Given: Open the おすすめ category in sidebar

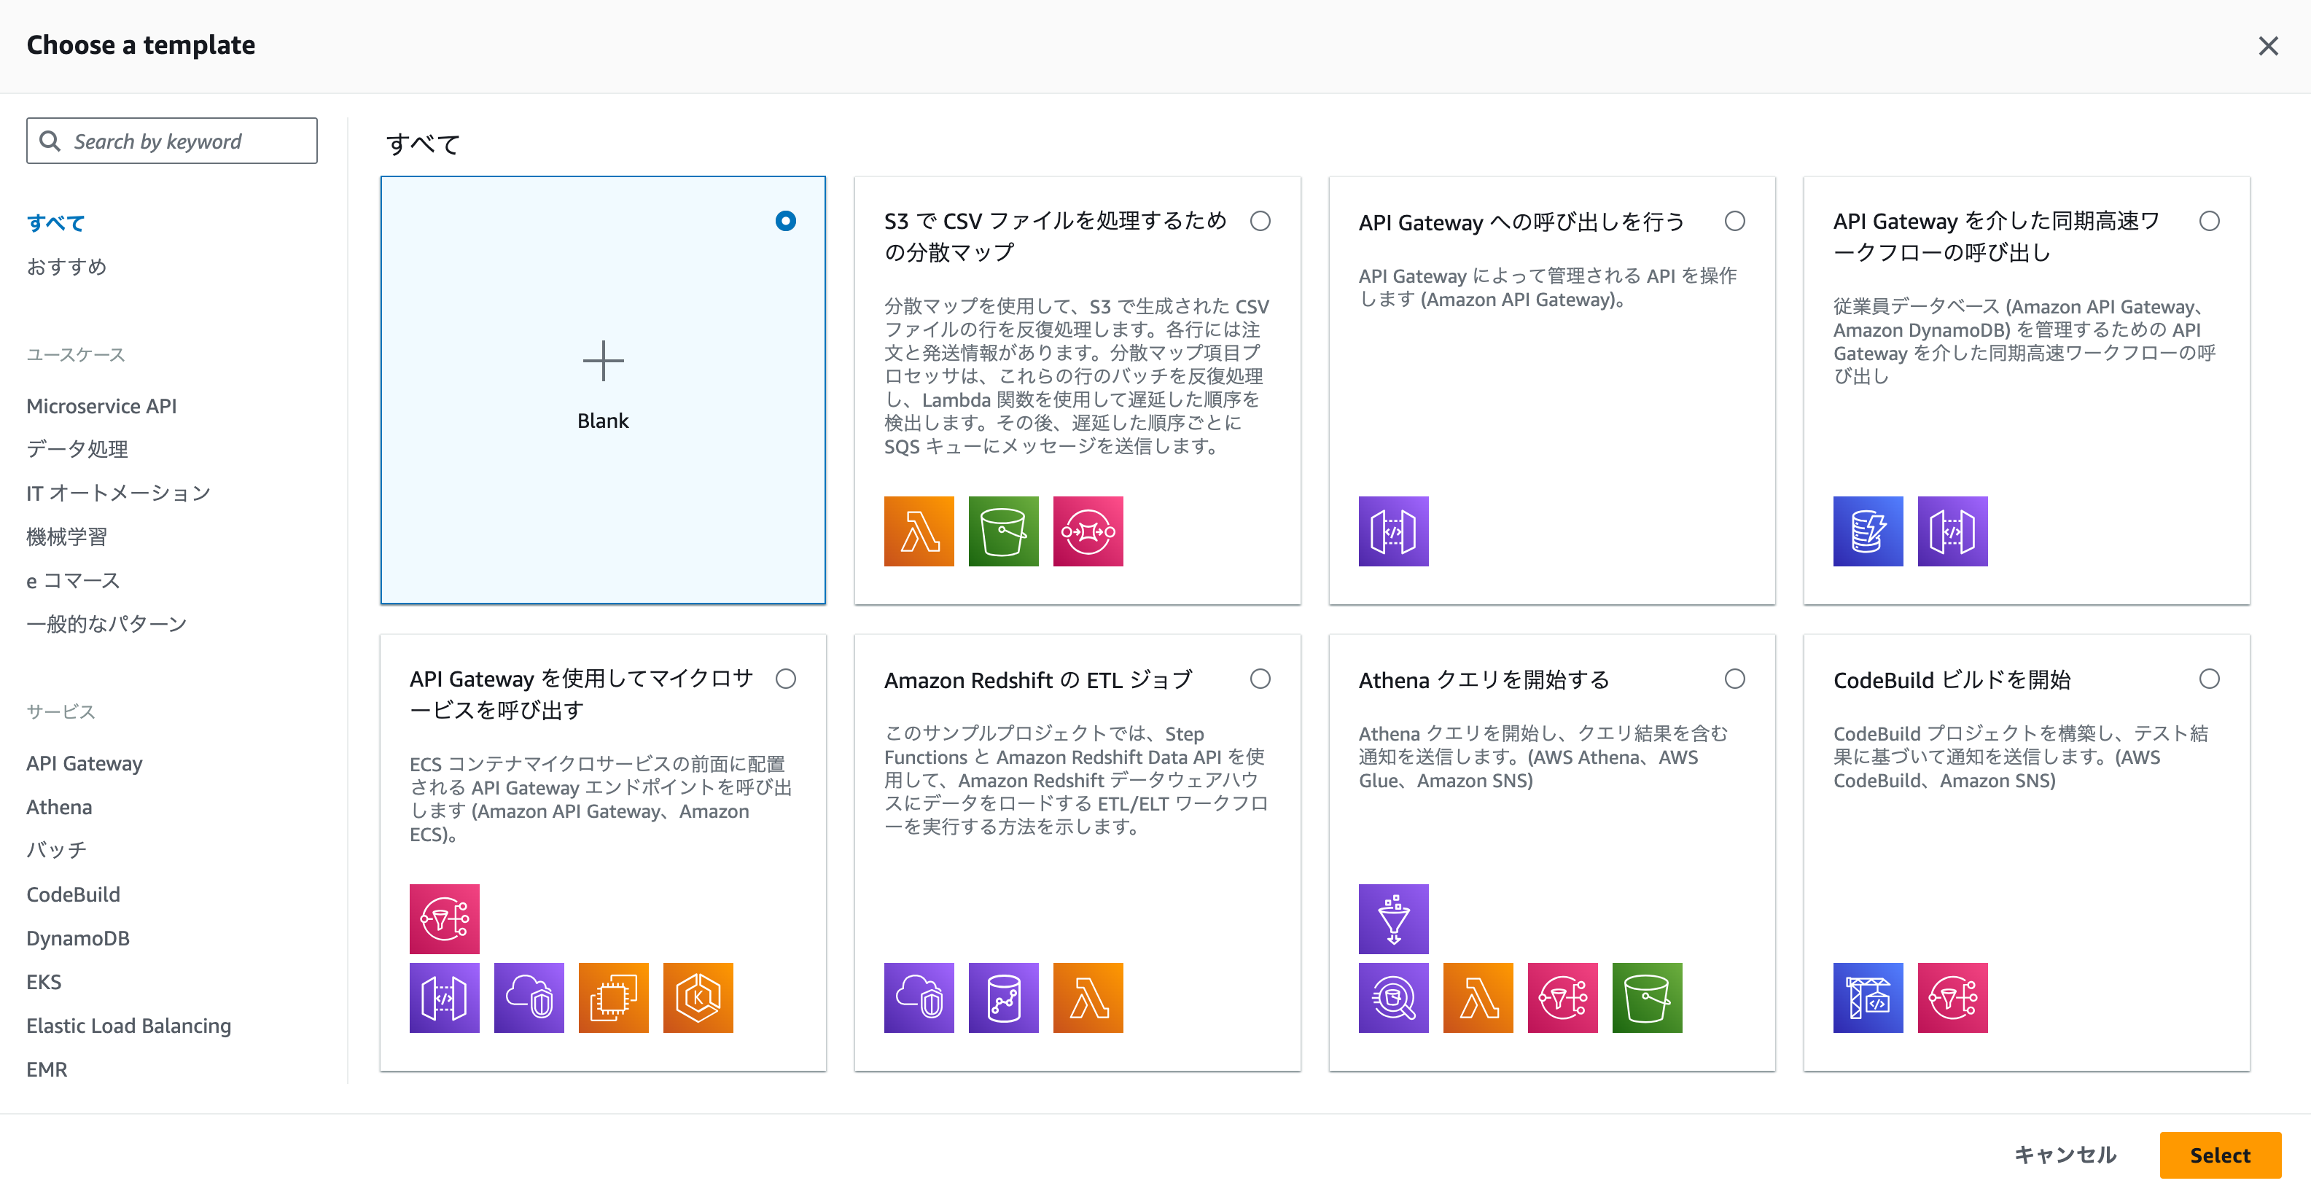Looking at the screenshot, I should point(66,267).
